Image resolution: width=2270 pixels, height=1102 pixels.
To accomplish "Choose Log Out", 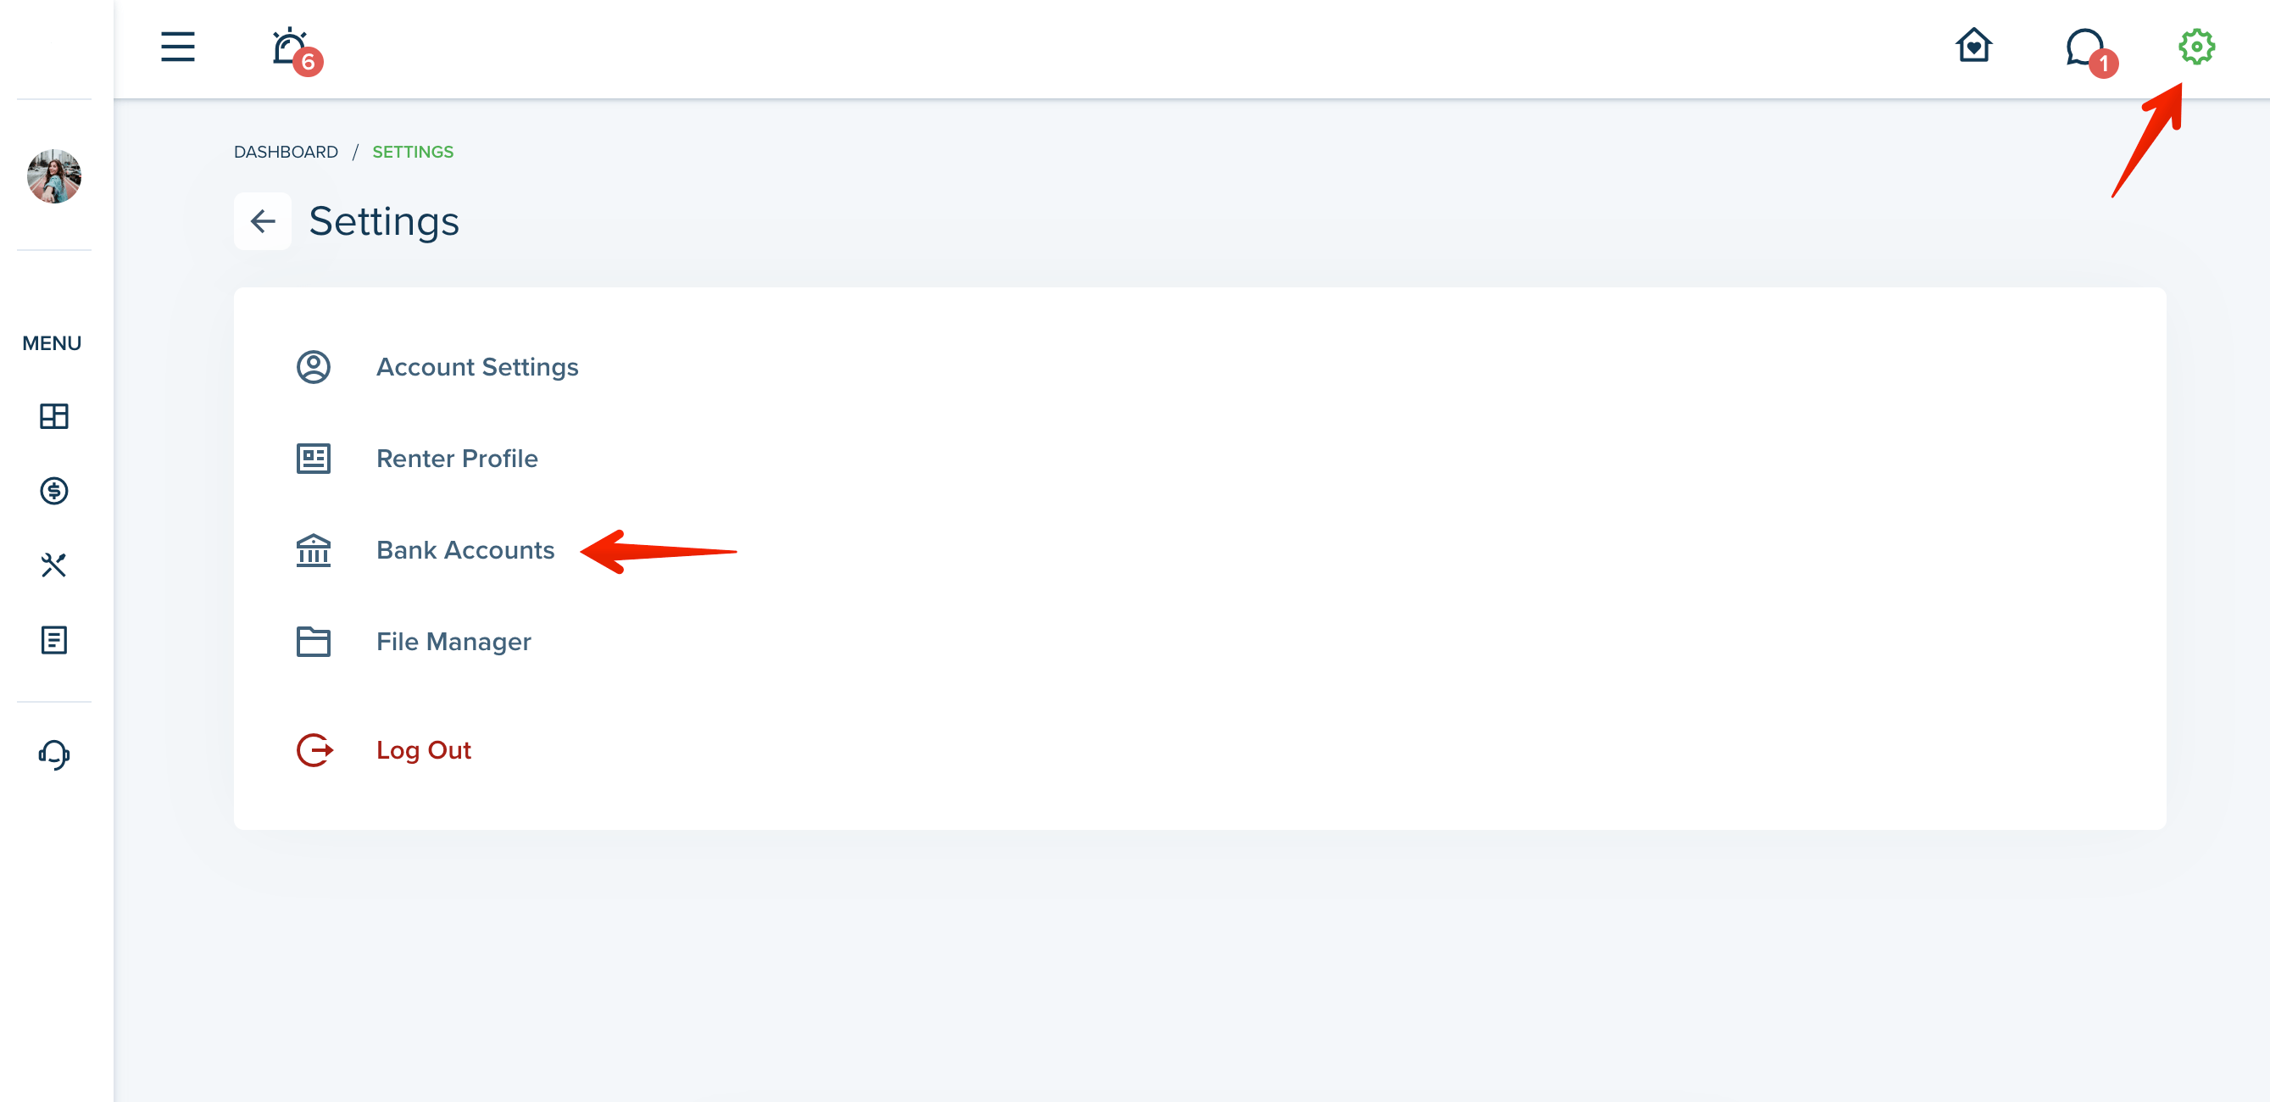I will 423,750.
